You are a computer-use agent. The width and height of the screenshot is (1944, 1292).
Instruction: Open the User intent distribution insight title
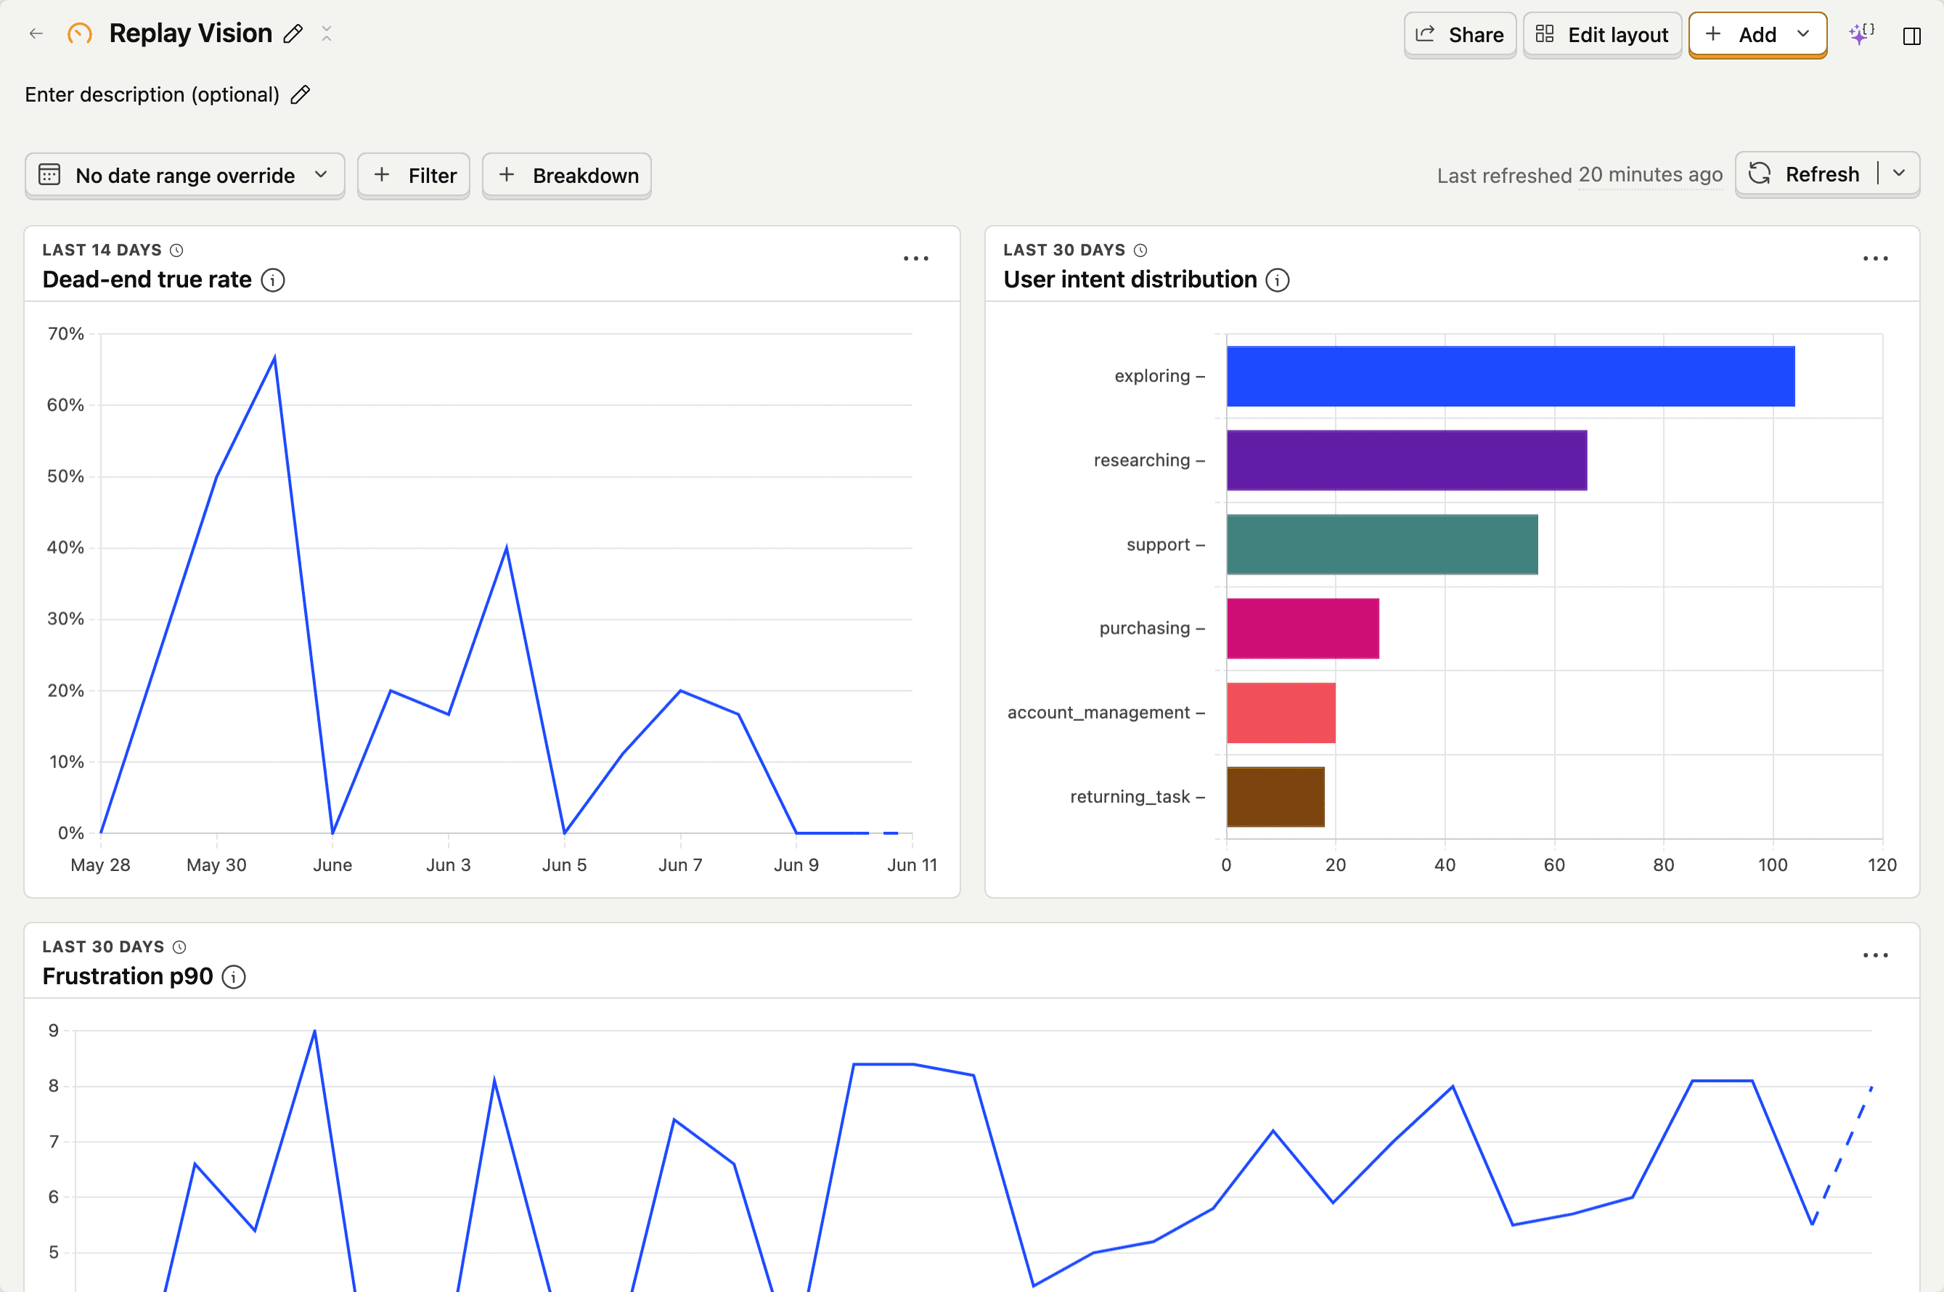tap(1130, 279)
